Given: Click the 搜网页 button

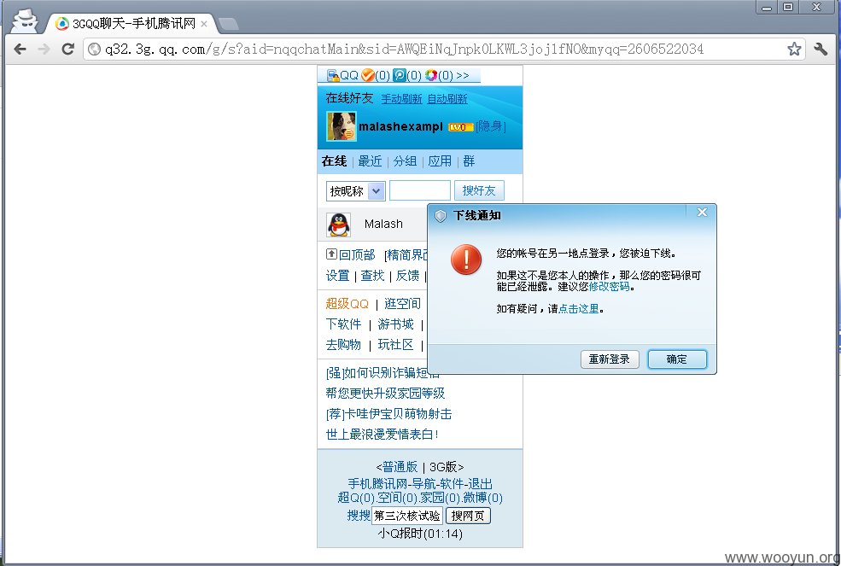Looking at the screenshot, I should 468,516.
